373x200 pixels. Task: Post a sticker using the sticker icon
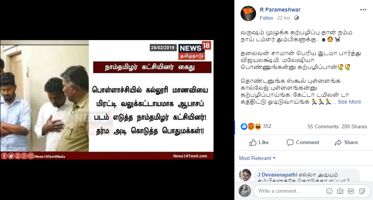coord(362,191)
